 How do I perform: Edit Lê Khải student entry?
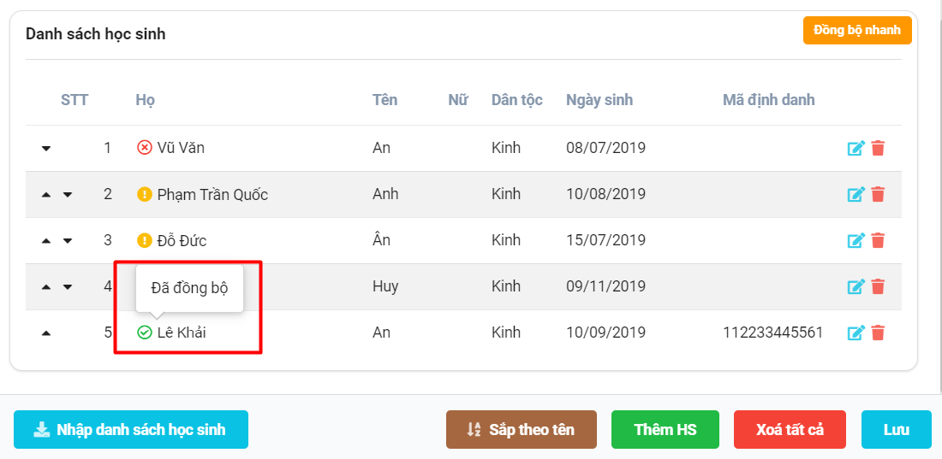point(856,333)
